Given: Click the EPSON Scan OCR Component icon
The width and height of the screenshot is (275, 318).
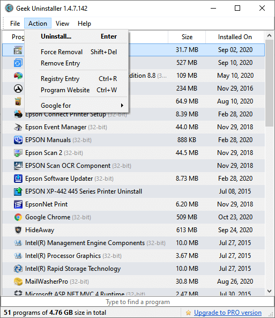Looking at the screenshot, I should [18, 166].
